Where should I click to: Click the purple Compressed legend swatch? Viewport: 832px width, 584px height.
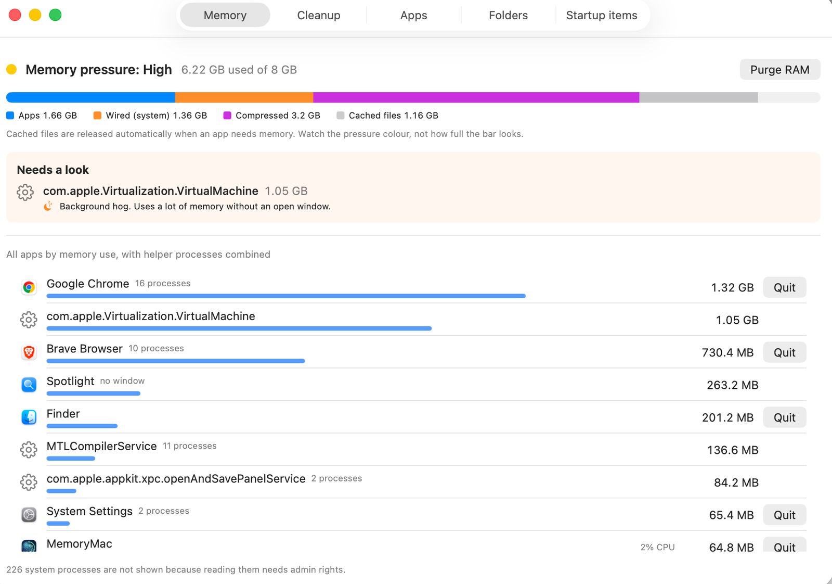coord(227,116)
